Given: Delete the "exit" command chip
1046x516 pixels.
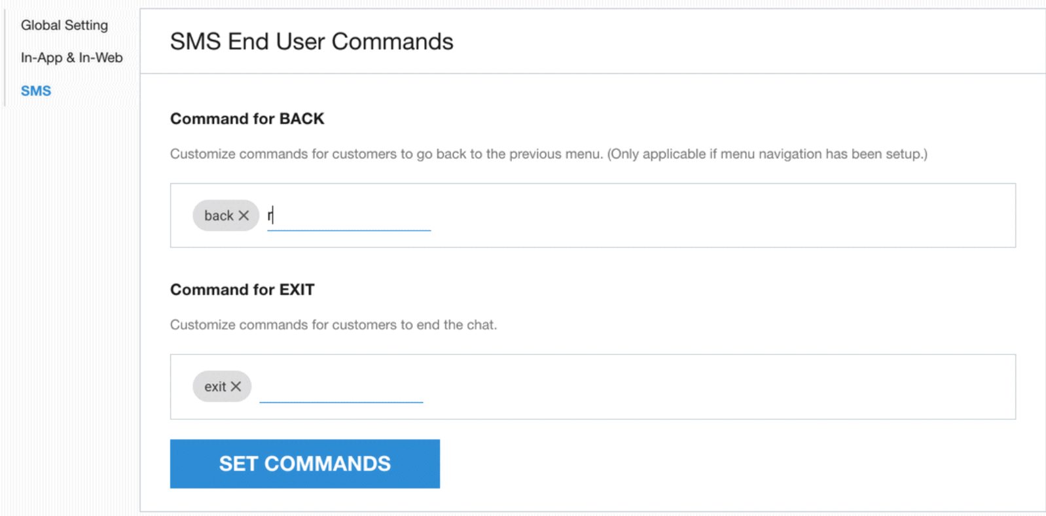Looking at the screenshot, I should point(236,387).
